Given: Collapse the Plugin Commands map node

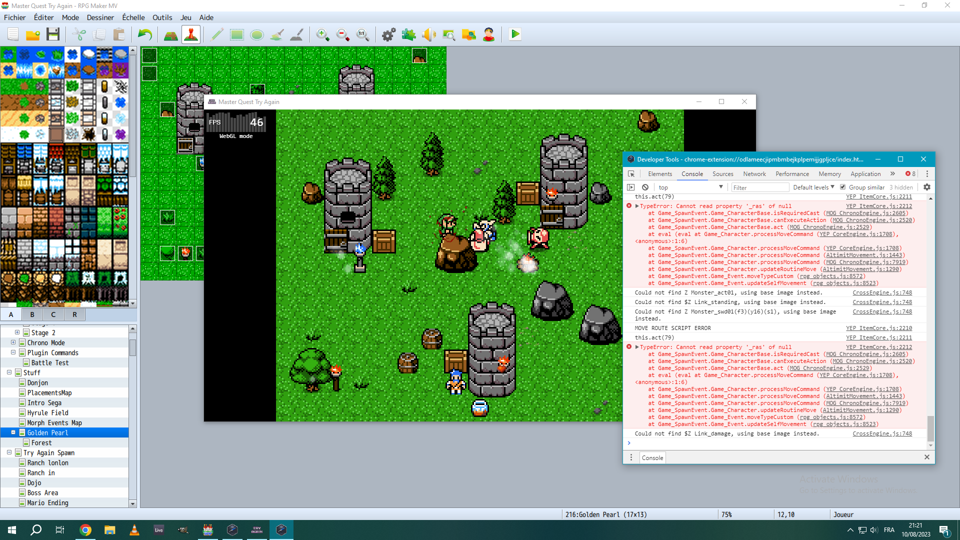Looking at the screenshot, I should click(13, 352).
